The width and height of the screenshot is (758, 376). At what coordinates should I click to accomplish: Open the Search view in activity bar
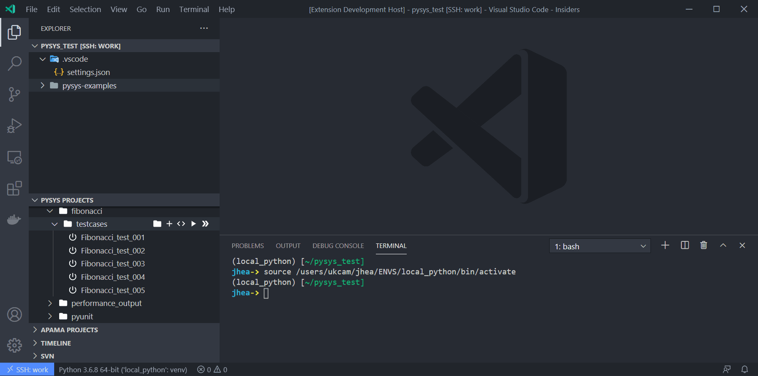point(14,63)
